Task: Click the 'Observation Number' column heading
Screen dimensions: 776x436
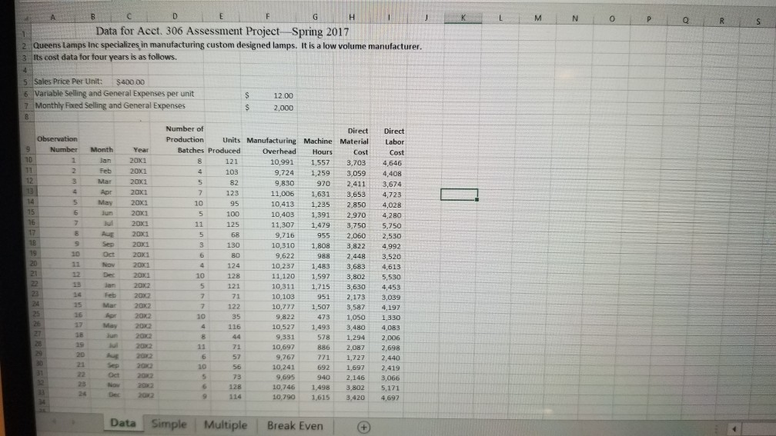Action: [58, 144]
